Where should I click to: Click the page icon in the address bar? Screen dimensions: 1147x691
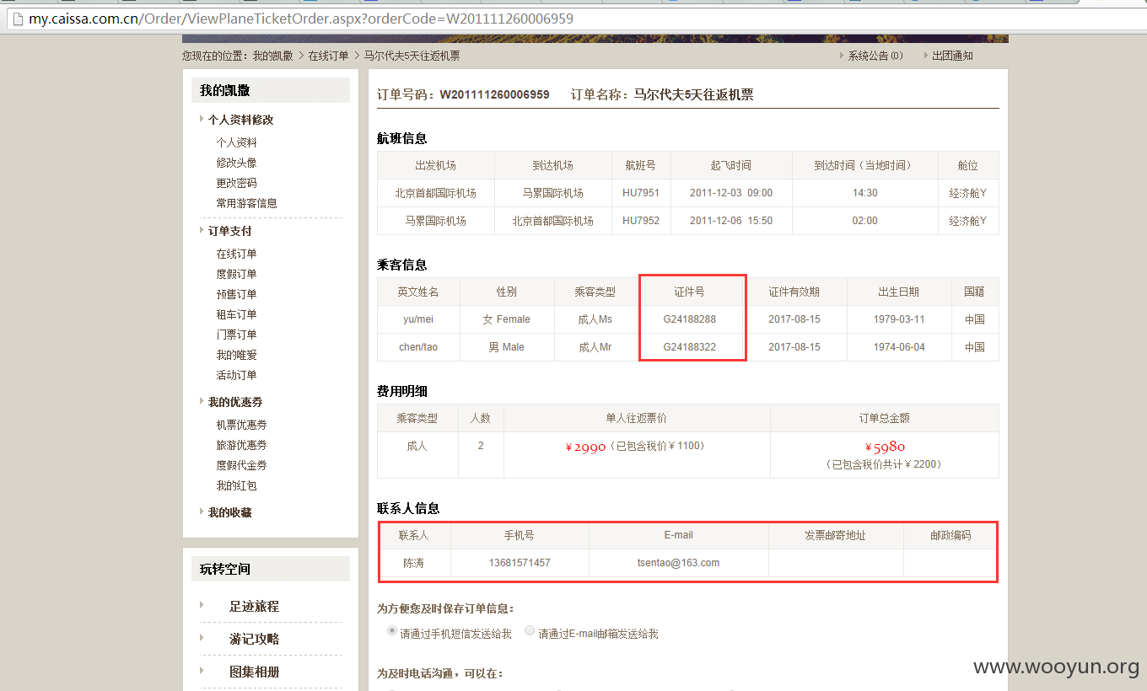17,19
